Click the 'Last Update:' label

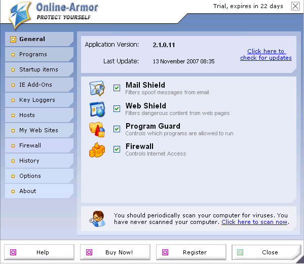[x=121, y=61]
